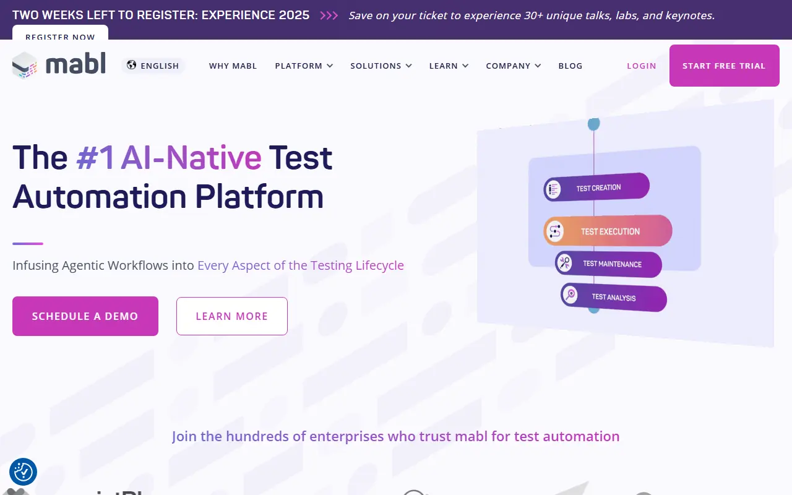Screen dimensions: 792x495
Task: Click the Start Free Trial button
Action: [724, 66]
